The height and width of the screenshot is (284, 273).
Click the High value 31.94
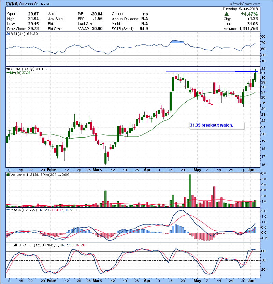(33, 19)
